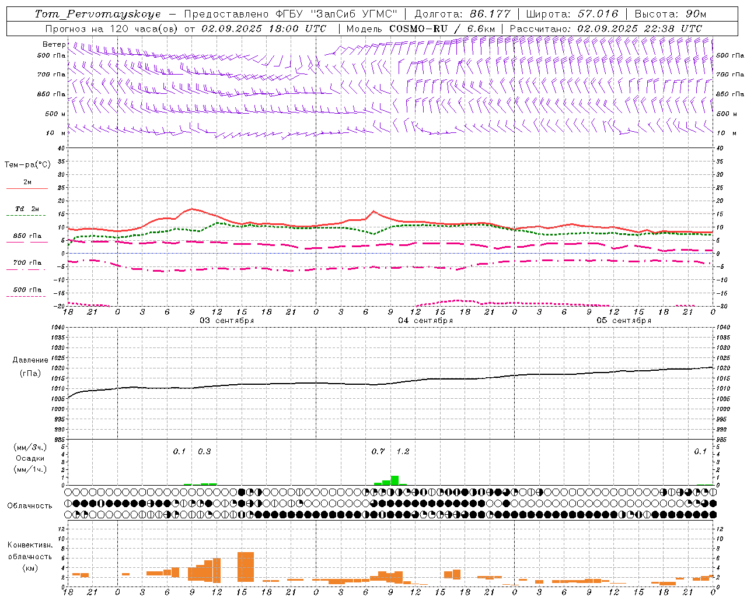Click the red 2м temperature legend line
The height and width of the screenshot is (597, 747).
tap(27, 188)
